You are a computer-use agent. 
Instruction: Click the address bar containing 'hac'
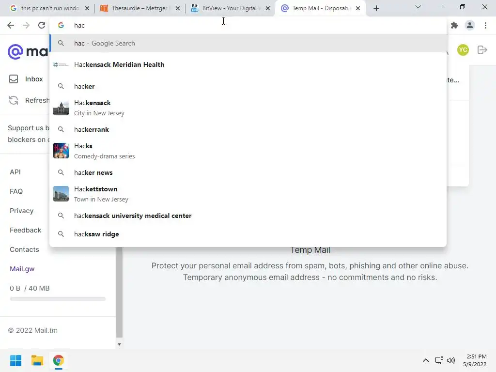248,25
